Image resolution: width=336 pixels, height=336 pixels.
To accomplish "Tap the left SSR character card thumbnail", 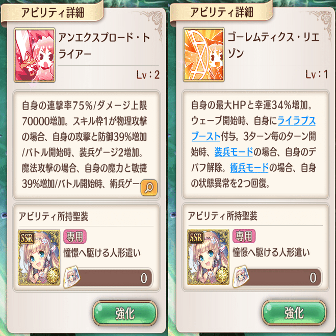I will click(39, 257).
